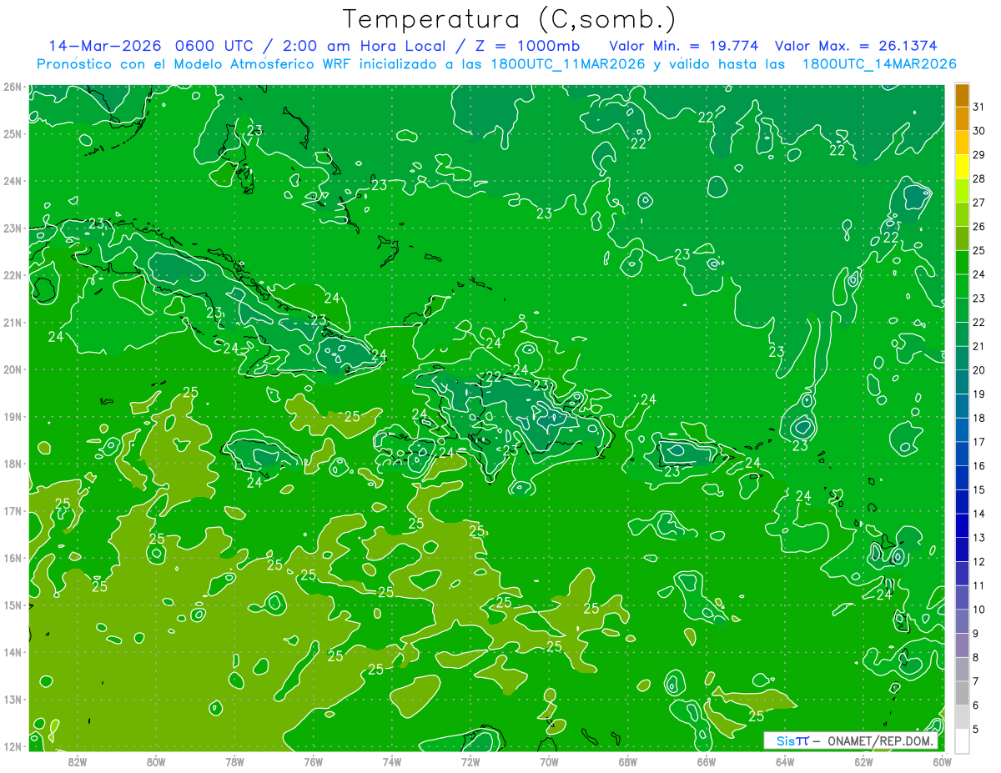Click the white swatch below label 5

pyautogui.click(x=963, y=740)
